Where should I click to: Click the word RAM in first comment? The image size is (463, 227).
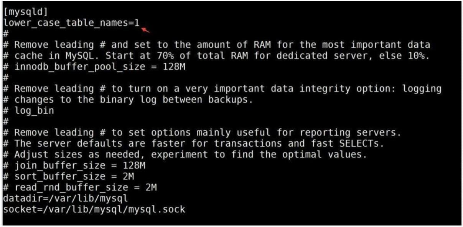(x=263, y=44)
